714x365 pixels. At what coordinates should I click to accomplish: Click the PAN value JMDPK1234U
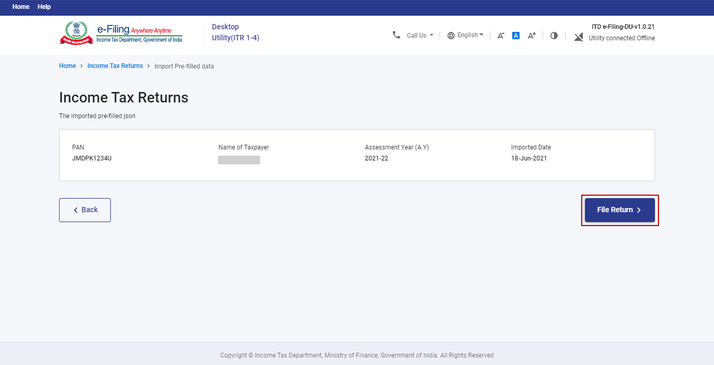92,158
